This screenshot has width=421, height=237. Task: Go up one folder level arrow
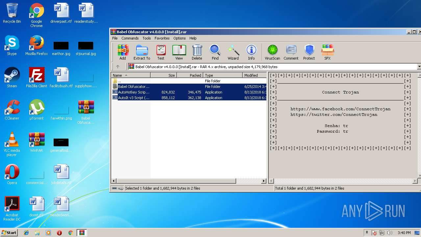click(118, 66)
